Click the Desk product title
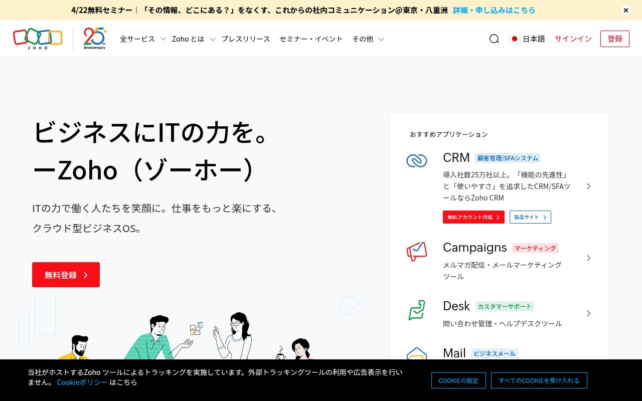Screen dimensions: 642x401 point(456,306)
